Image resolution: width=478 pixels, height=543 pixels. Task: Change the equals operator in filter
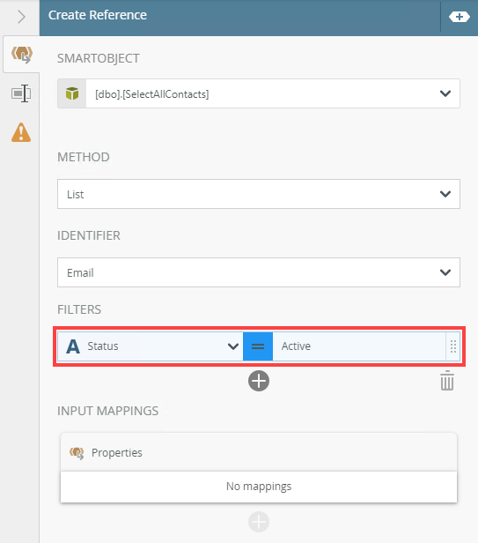(258, 346)
